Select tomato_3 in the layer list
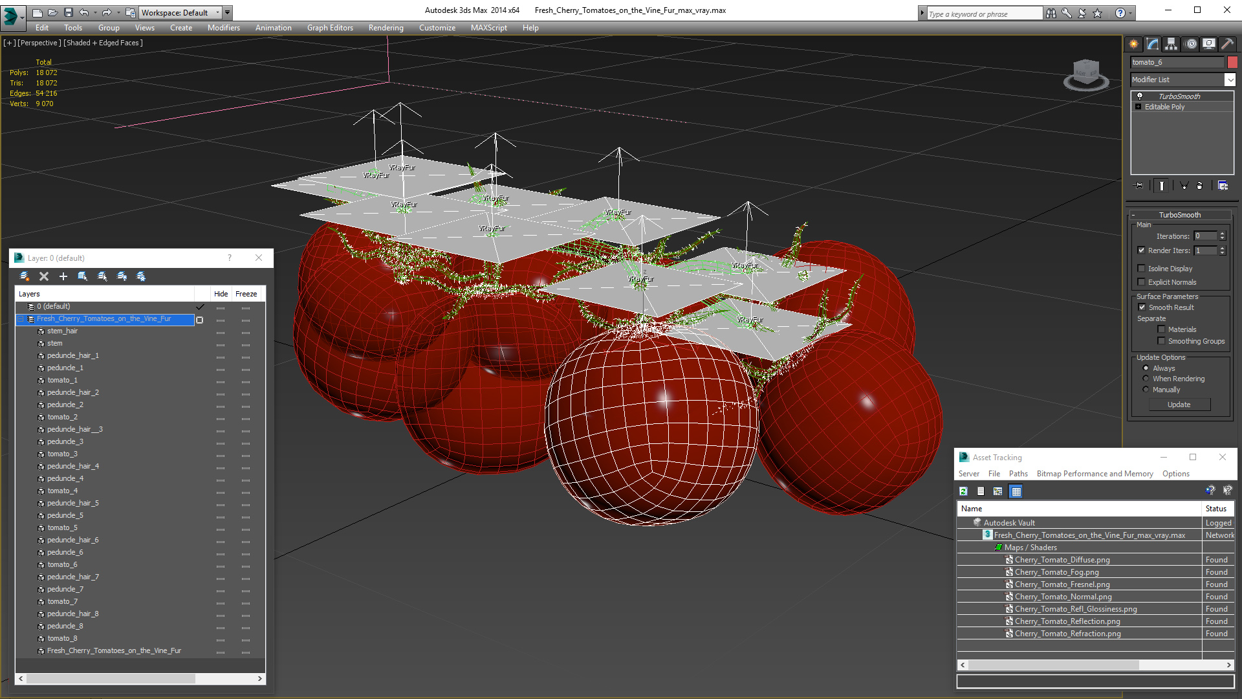This screenshot has height=699, width=1242. tap(62, 454)
